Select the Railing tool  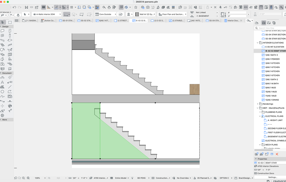click(10, 45)
